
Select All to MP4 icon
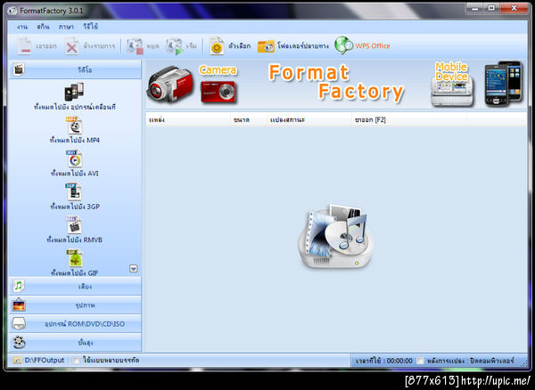coord(75,126)
